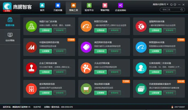Image resolution: width=188 pixels, height=110 pixels.
Task: Open the 免责声明 link in footer
Action: click(x=37, y=107)
